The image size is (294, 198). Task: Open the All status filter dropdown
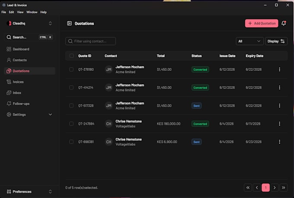249,41
